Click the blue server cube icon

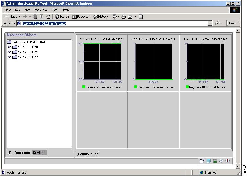[208, 161]
